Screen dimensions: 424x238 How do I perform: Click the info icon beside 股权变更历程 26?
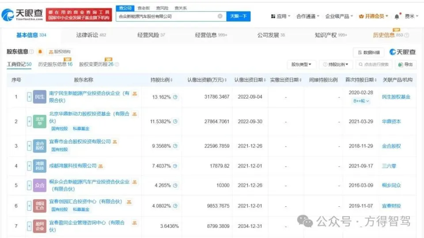[x=117, y=64]
